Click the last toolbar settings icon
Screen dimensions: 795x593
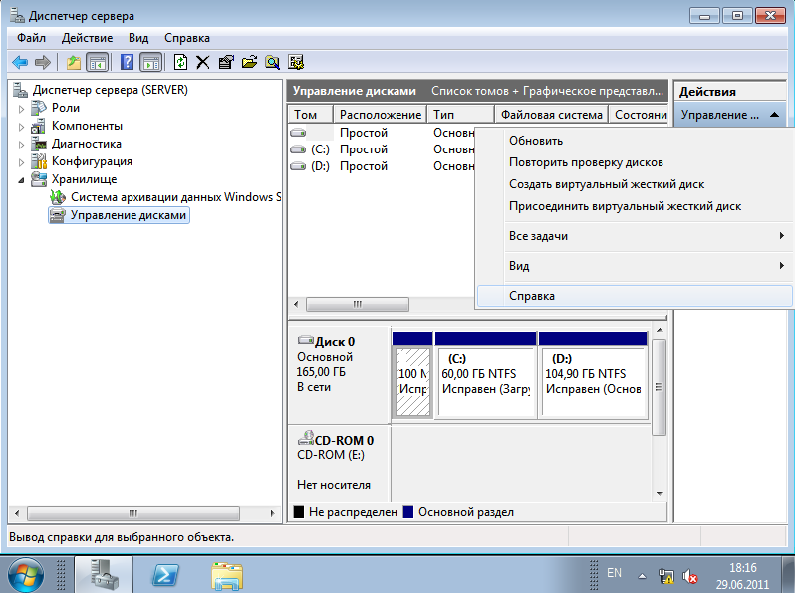(296, 63)
